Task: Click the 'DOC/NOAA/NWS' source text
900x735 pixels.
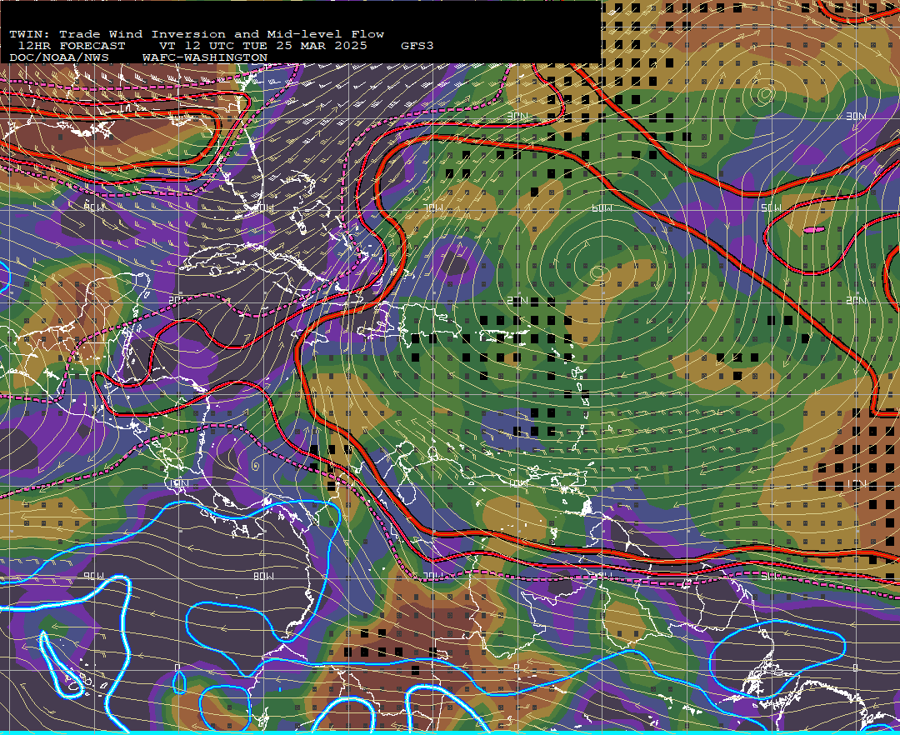Action: (x=59, y=58)
